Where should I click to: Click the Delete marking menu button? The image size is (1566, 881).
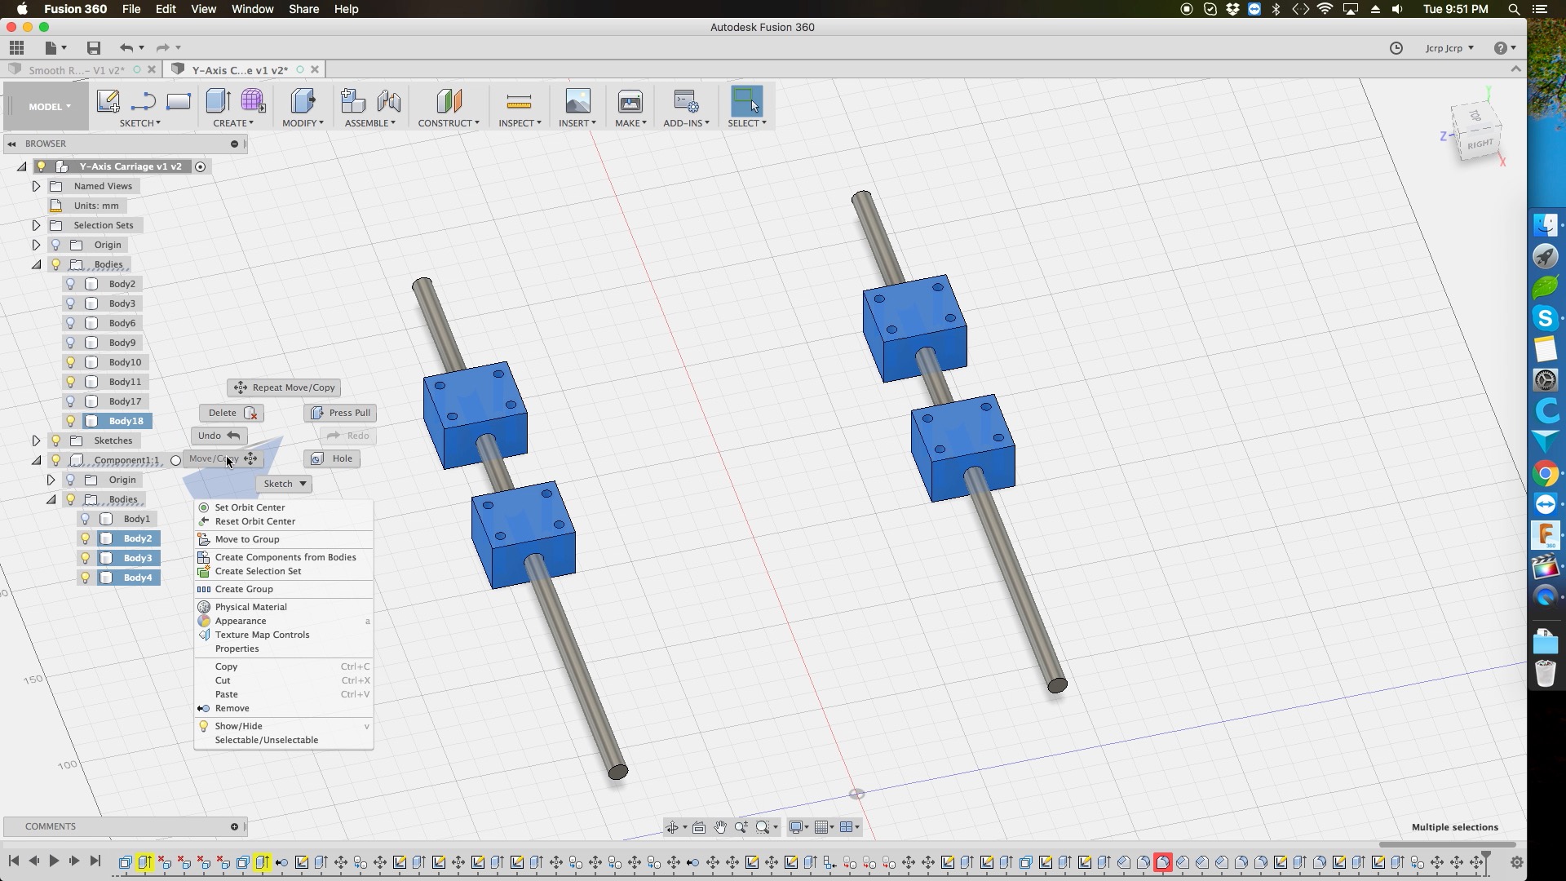click(x=231, y=413)
